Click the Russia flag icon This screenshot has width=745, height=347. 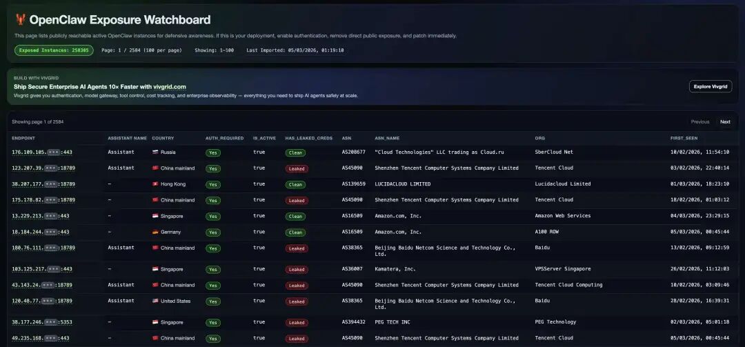point(155,152)
